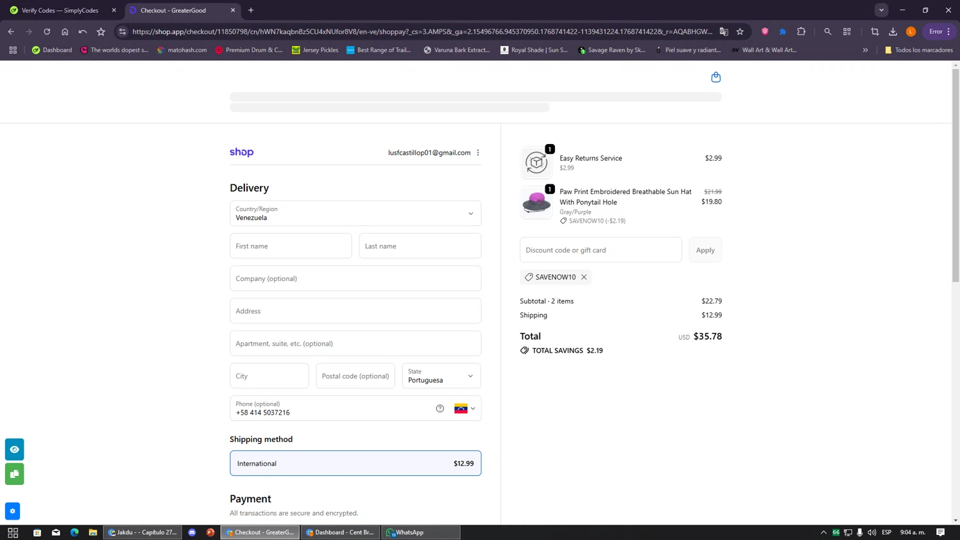Open the shopping bag icon on checkout page
960x540 pixels.
point(716,77)
